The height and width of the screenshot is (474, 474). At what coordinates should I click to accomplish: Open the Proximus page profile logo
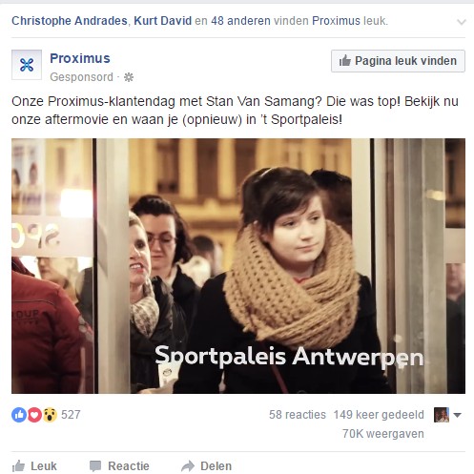[27, 65]
